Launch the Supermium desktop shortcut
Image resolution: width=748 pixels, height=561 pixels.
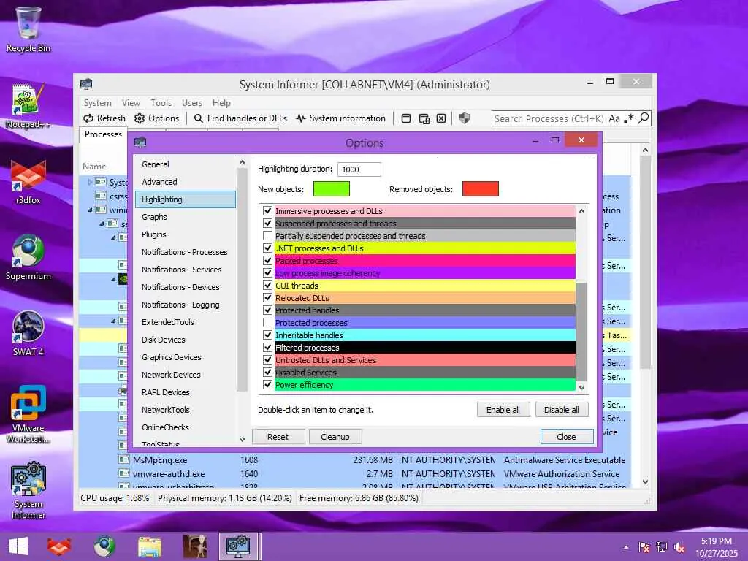28,258
